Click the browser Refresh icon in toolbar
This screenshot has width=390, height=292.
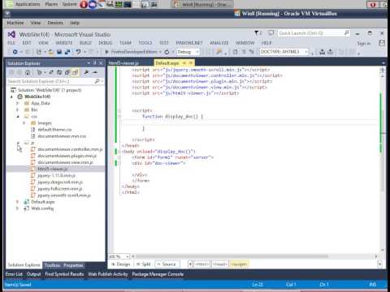[x=167, y=52]
